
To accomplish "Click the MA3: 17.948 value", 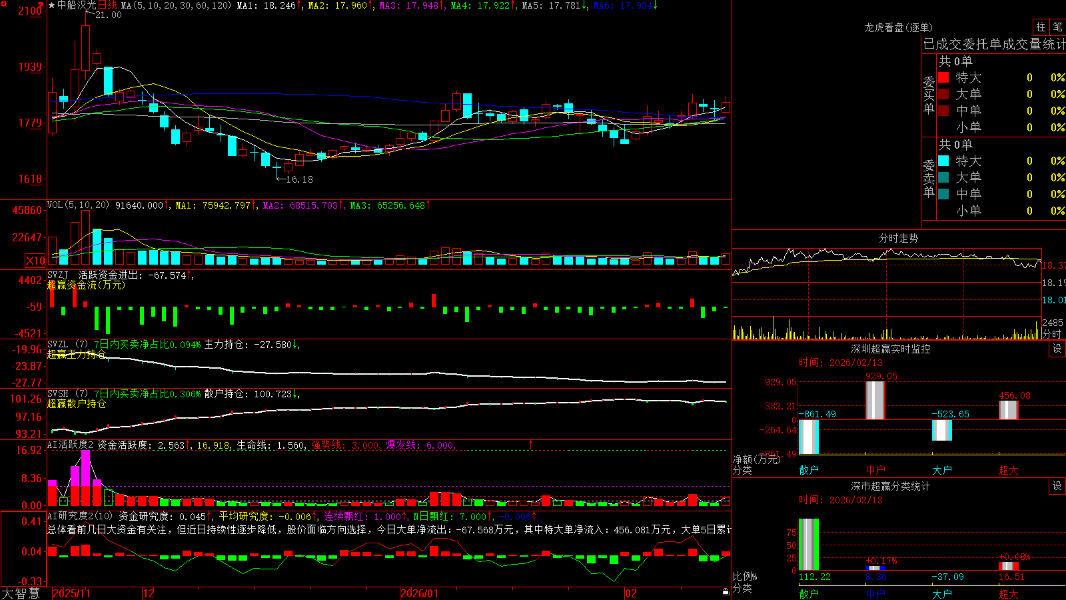I will point(408,5).
